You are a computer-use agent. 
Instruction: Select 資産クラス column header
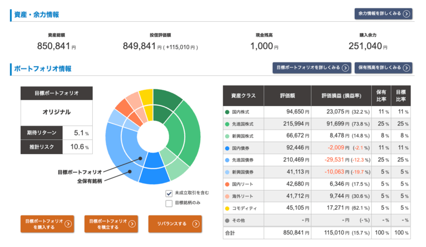coord(243,95)
